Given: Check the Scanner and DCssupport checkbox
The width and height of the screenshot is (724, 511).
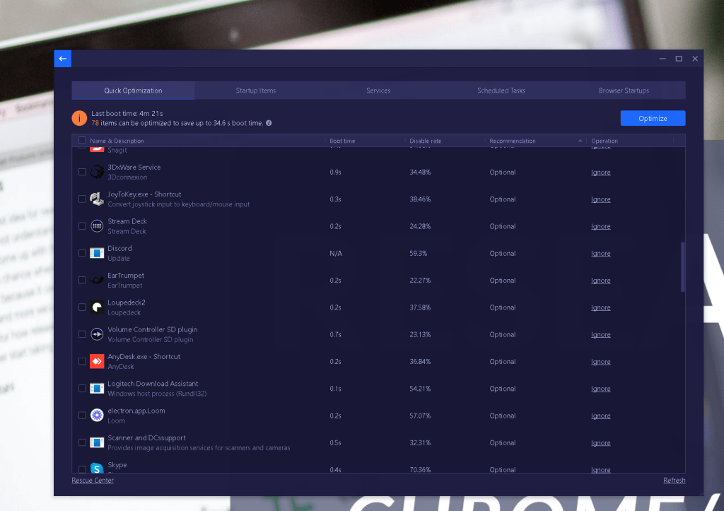Looking at the screenshot, I should tap(82, 442).
